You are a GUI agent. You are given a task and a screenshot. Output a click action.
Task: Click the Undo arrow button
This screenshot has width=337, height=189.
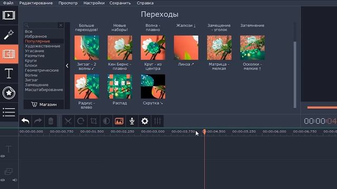[x=25, y=121]
